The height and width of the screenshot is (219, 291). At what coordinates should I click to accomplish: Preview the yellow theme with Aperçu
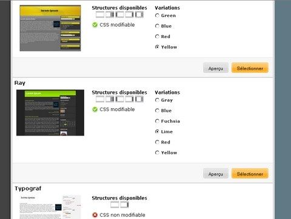216,68
